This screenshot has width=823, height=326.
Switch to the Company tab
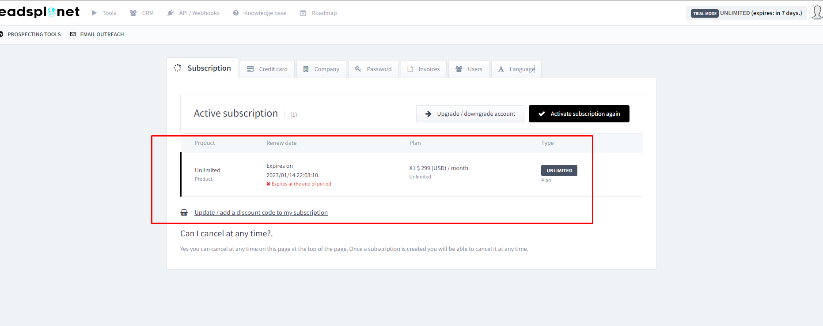click(321, 69)
